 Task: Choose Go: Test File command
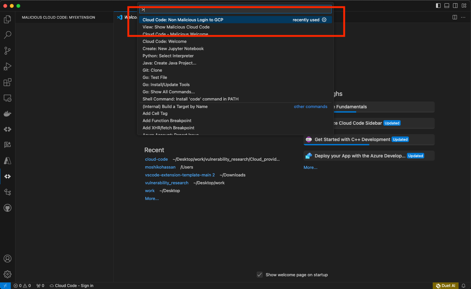click(235, 77)
